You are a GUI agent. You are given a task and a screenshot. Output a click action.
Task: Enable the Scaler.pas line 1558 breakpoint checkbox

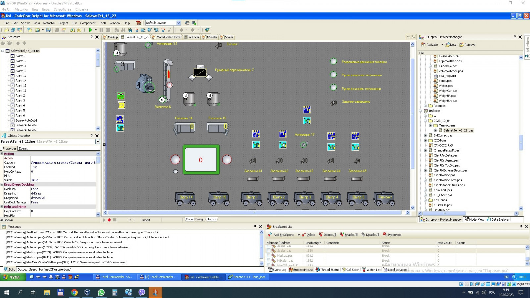(269, 251)
